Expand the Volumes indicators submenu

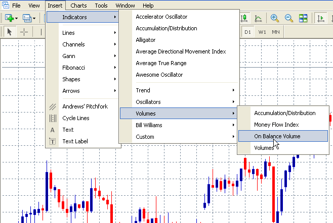coord(179,114)
